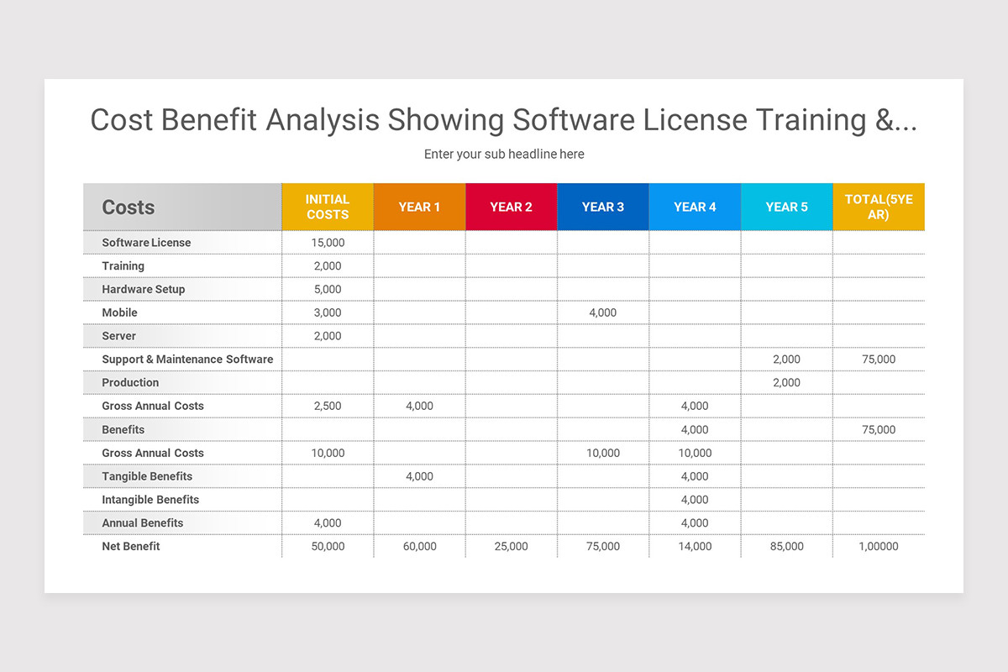
Task: Click the YEAR 5 column header
Action: pyautogui.click(x=786, y=207)
